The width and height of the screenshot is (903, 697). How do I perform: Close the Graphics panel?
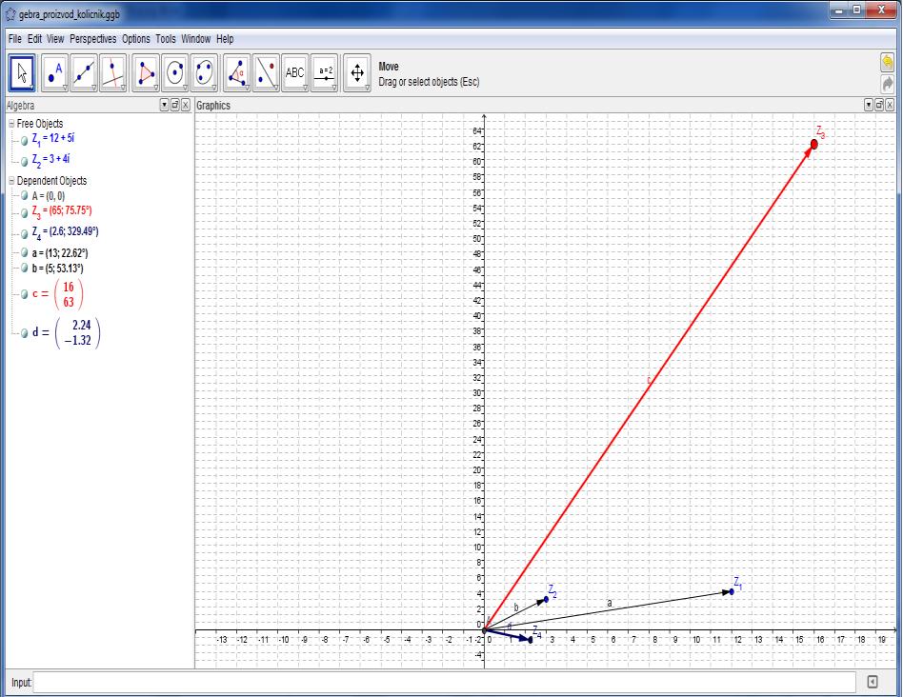tap(890, 105)
